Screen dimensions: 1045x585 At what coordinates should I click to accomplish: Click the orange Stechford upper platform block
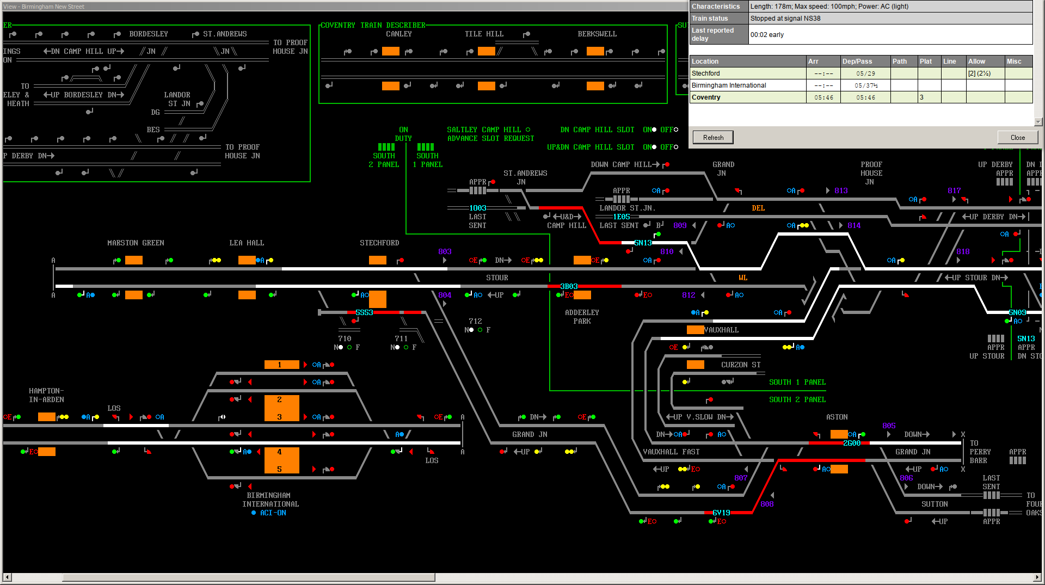coord(377,260)
